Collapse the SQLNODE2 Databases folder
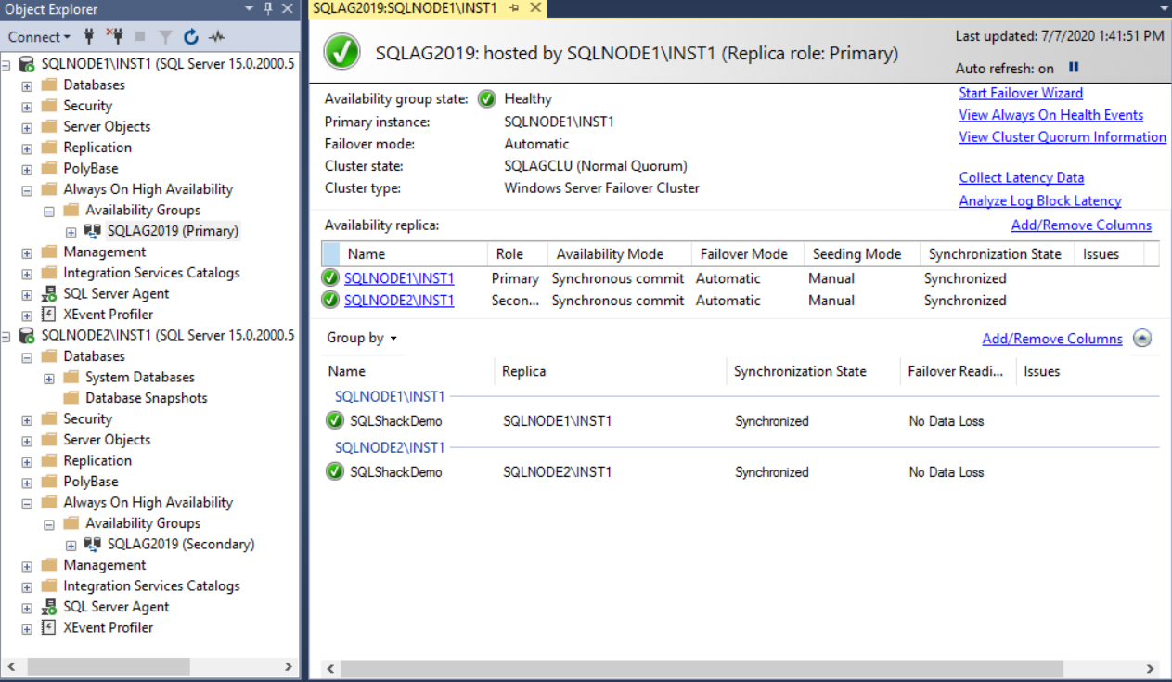The width and height of the screenshot is (1172, 682). 27,357
